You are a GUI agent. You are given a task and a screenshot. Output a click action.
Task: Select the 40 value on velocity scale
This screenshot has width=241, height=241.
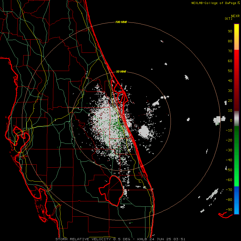pos(230,81)
